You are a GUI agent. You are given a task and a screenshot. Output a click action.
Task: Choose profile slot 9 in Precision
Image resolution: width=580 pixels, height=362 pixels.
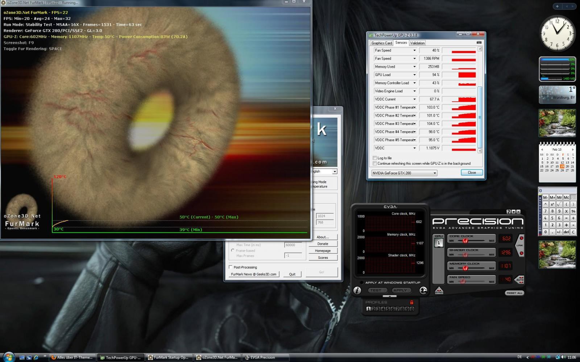point(407,309)
